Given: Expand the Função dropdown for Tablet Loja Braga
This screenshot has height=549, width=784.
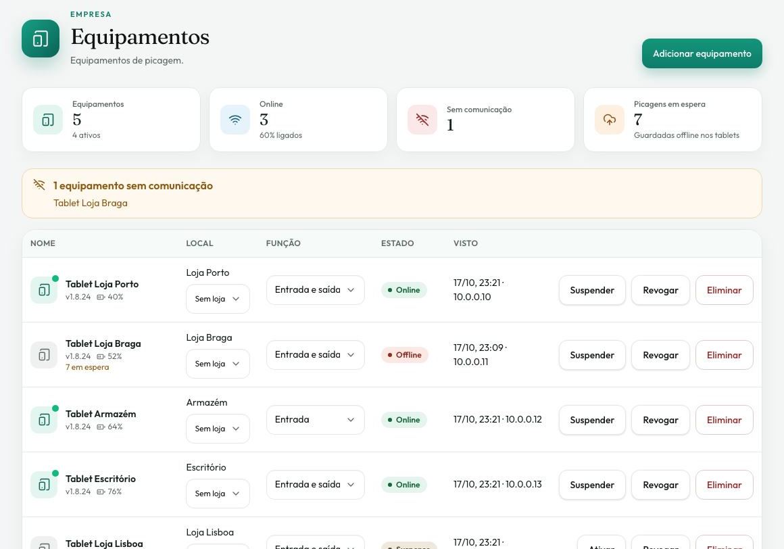Looking at the screenshot, I should [x=316, y=355].
